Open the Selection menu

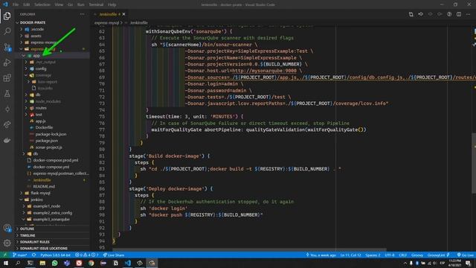tap(42, 4)
